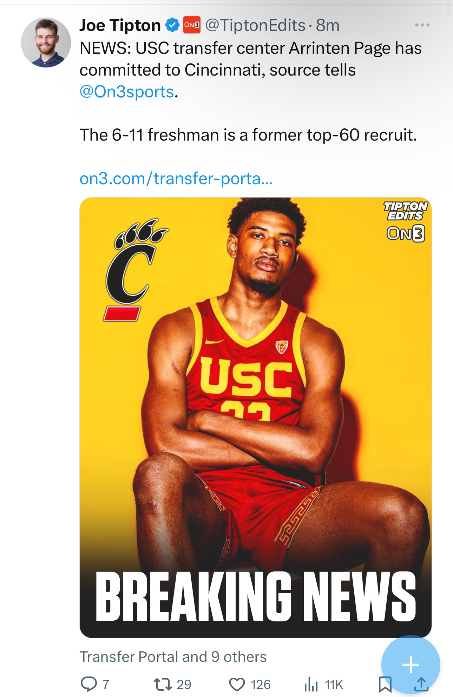Tap the retweet icon with 29
The image size is (453, 697).
[163, 684]
